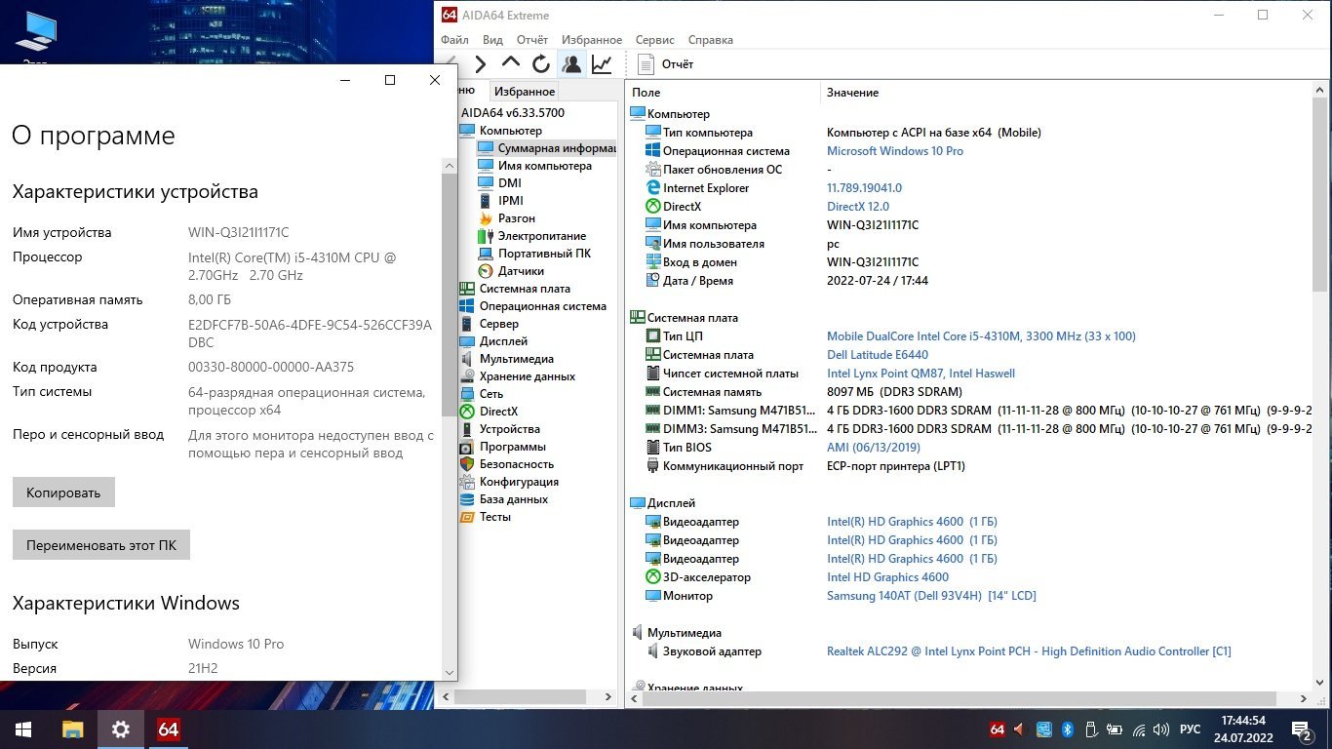The image size is (1332, 749).
Task: Click the Конфигурация tree icon
Action: (467, 482)
